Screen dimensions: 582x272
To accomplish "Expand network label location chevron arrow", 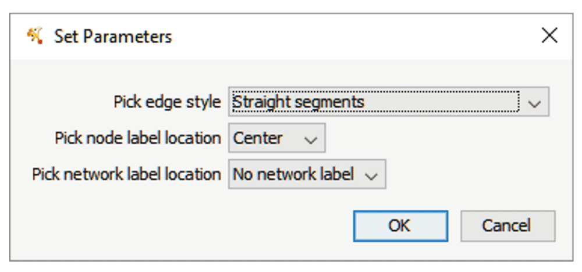I will pos(371,176).
